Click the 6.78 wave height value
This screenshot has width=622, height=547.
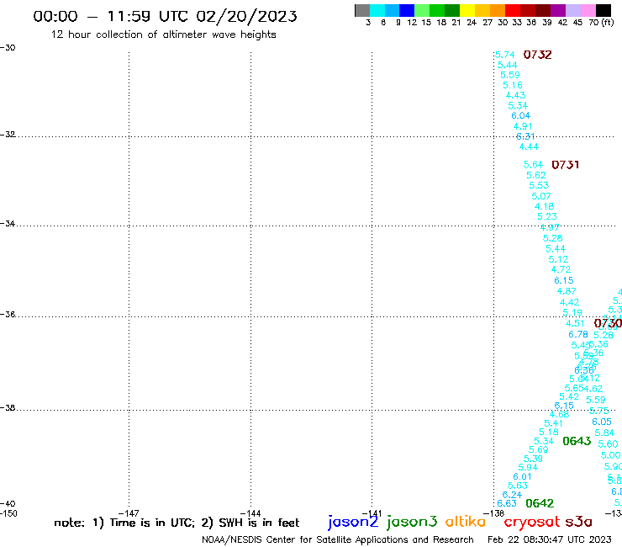(578, 334)
